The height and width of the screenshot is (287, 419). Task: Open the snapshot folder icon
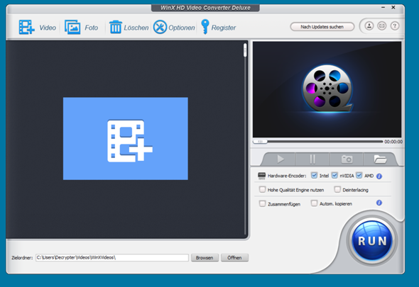pyautogui.click(x=380, y=159)
